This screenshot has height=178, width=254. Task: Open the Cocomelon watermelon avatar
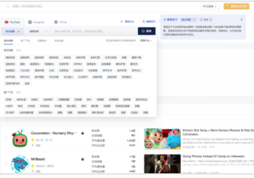[20, 139]
